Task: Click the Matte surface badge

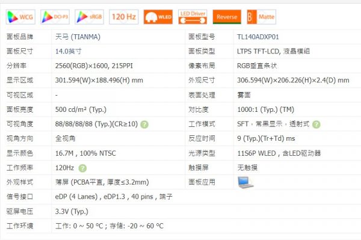Action: pyautogui.click(x=262, y=17)
